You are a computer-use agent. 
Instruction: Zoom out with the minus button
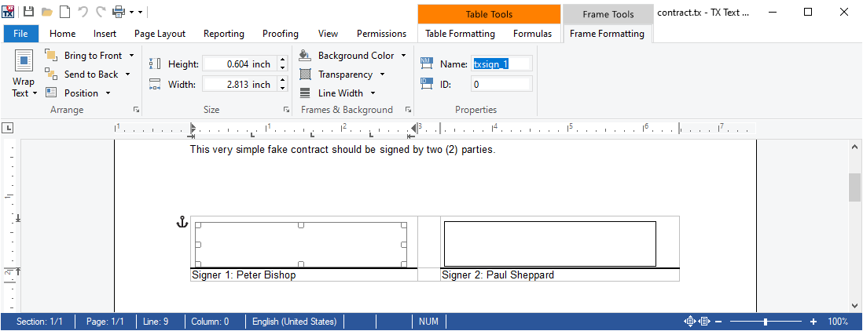pos(718,322)
